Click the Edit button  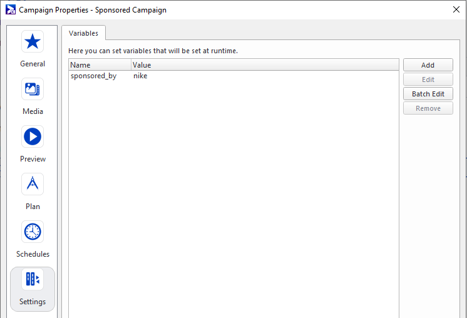coord(428,79)
